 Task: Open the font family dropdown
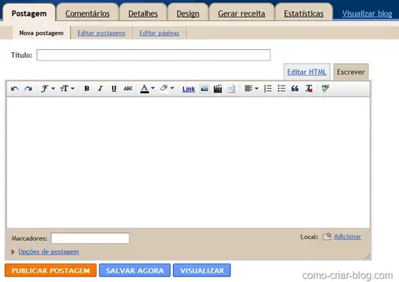click(48, 89)
